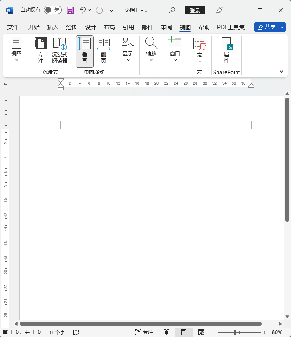Save the document with the save icon
The image size is (291, 337).
pyautogui.click(x=70, y=10)
